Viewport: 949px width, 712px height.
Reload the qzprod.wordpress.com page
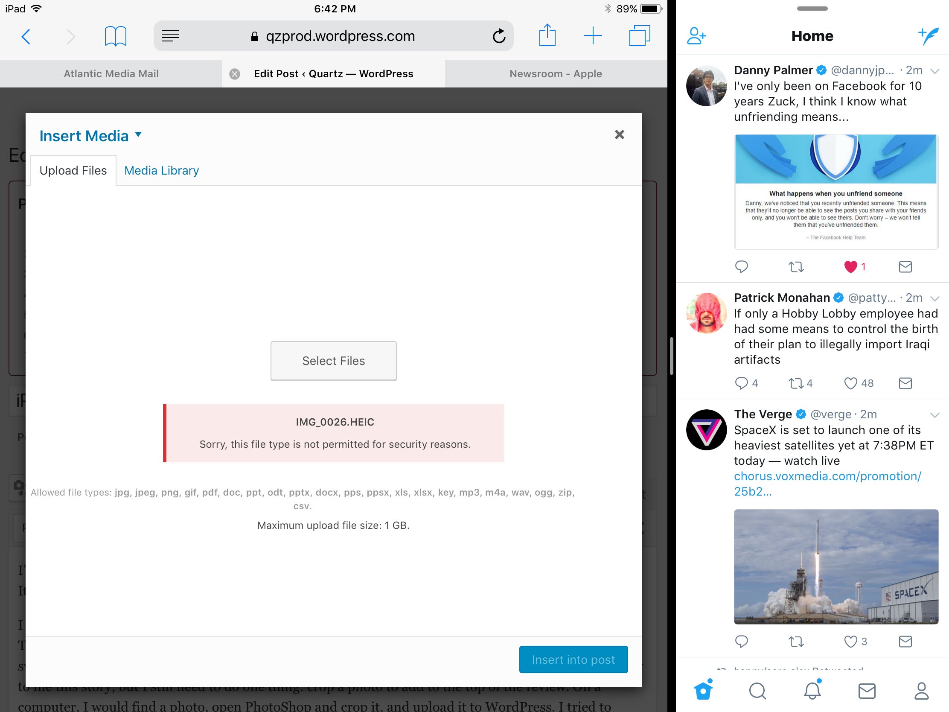(499, 36)
